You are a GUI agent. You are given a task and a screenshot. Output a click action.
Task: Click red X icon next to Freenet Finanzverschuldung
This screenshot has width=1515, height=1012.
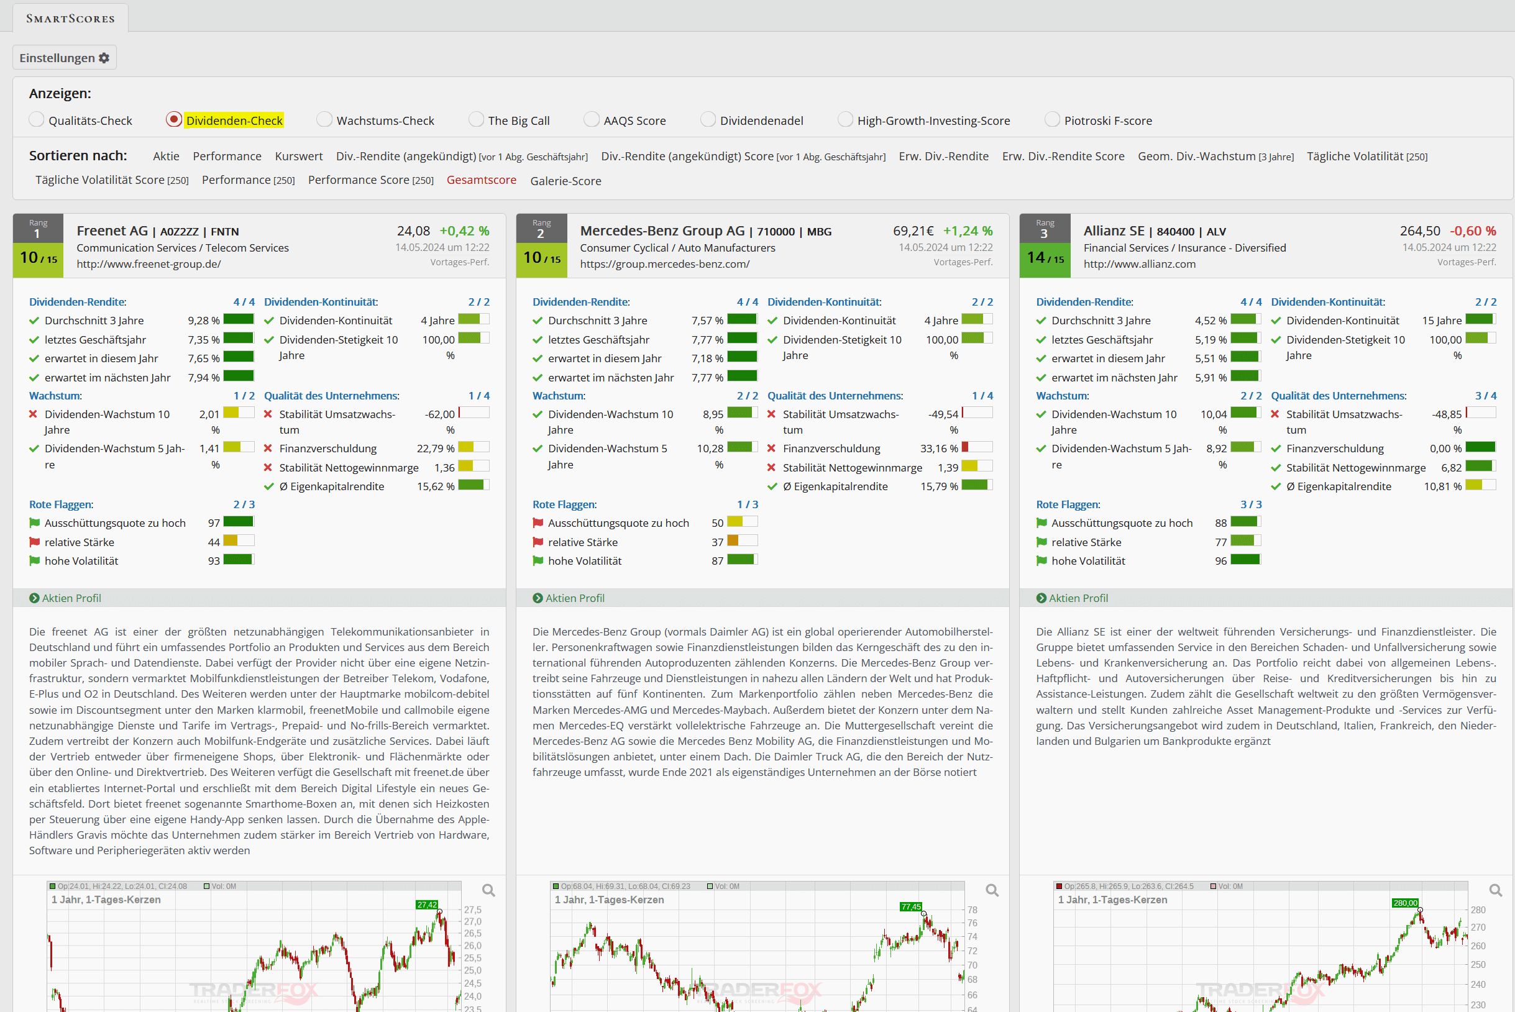point(268,449)
